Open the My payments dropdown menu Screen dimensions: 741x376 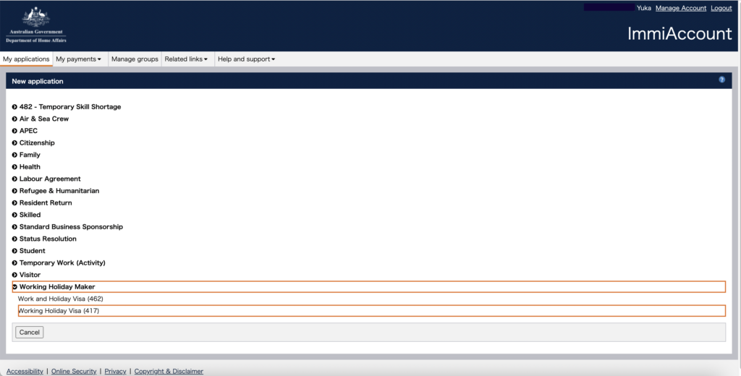[79, 59]
